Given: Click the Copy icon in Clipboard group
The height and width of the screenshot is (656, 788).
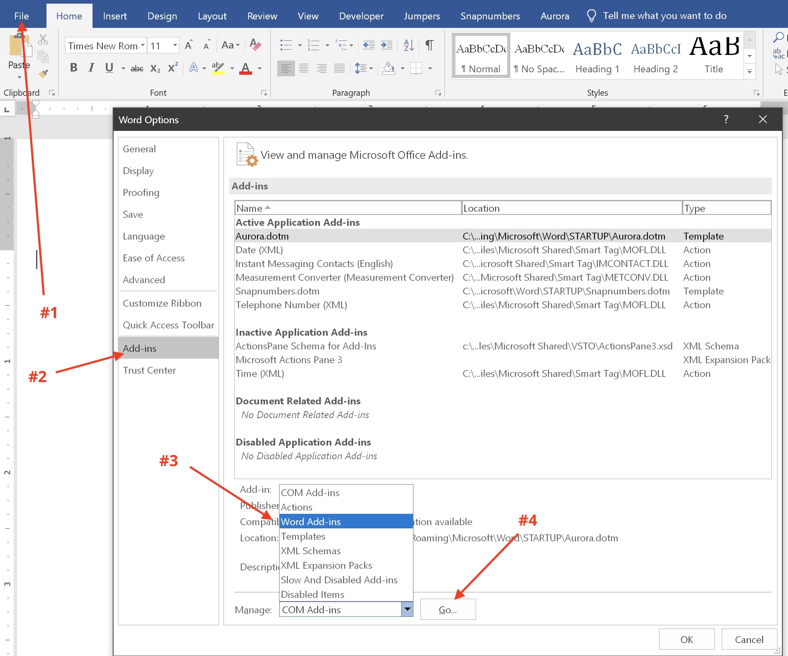Looking at the screenshot, I should click(x=43, y=57).
